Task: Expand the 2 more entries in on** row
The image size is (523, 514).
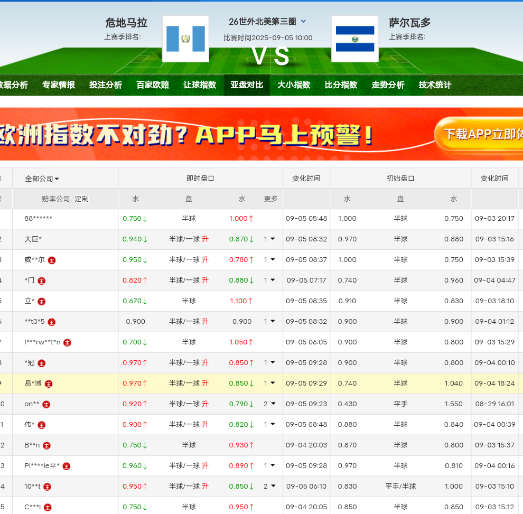Action: click(x=269, y=404)
